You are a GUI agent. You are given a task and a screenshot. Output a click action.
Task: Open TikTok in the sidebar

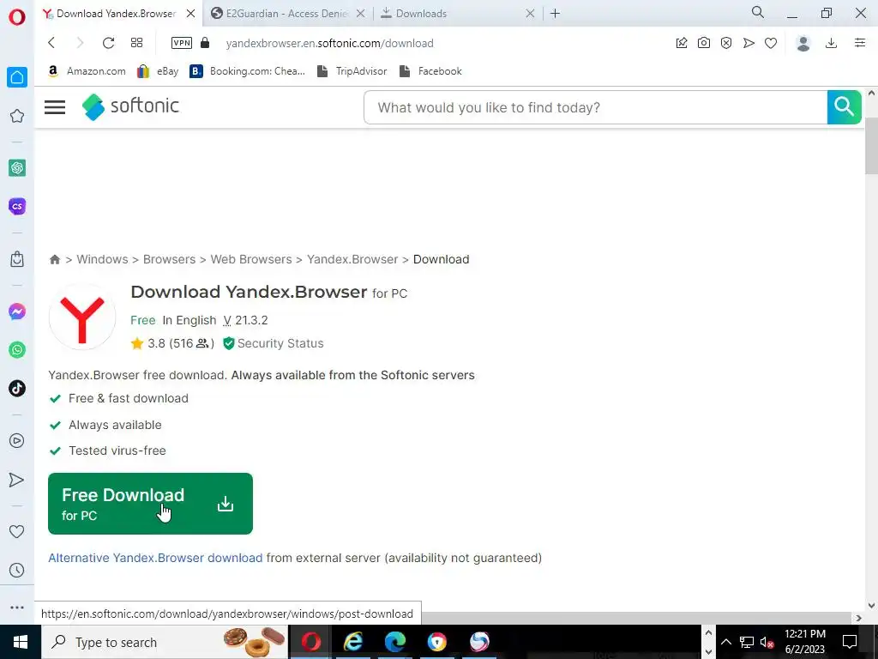17,389
